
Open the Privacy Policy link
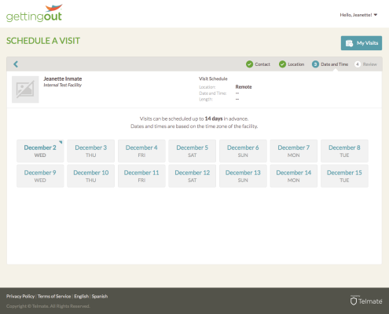click(20, 296)
